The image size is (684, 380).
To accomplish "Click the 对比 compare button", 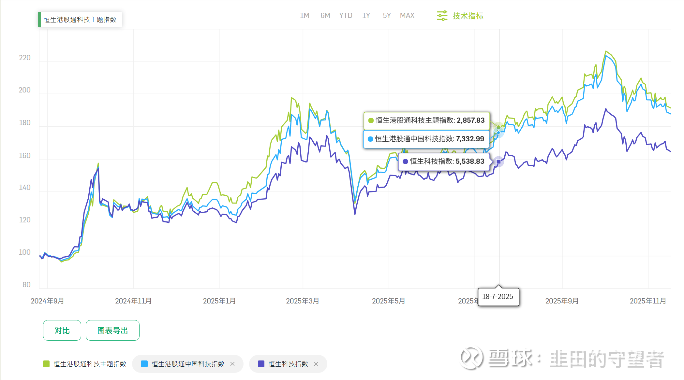I will click(62, 331).
